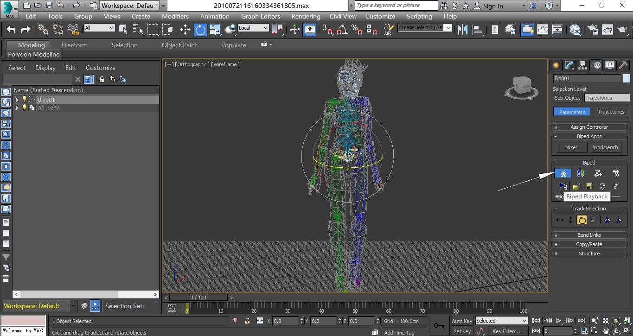Toggle the 3D Snaps icon

click(x=327, y=30)
